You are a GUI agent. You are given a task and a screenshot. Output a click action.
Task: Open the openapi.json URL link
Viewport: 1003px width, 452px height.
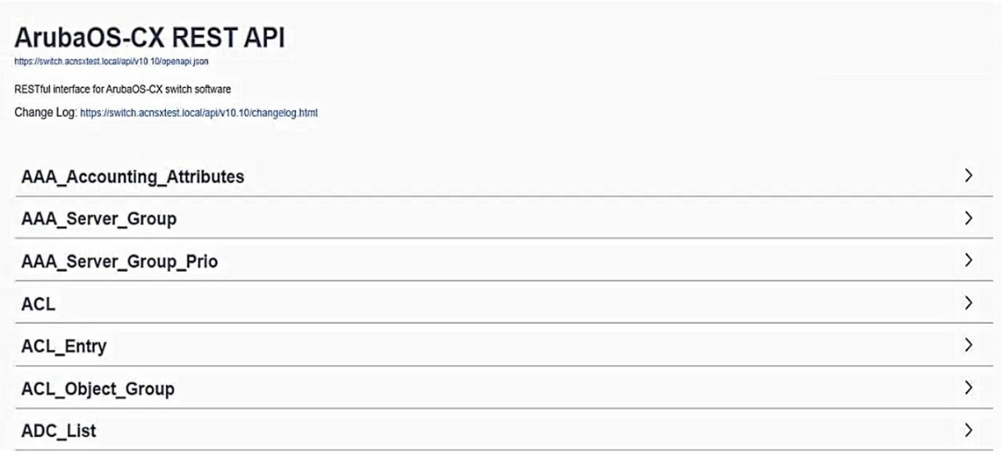click(116, 61)
